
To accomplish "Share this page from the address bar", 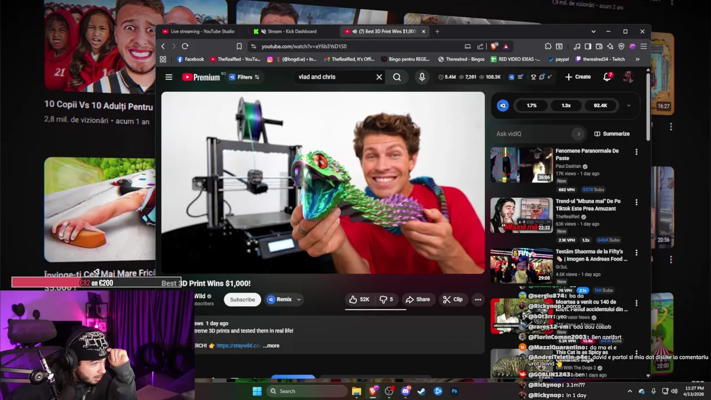I will pos(480,46).
